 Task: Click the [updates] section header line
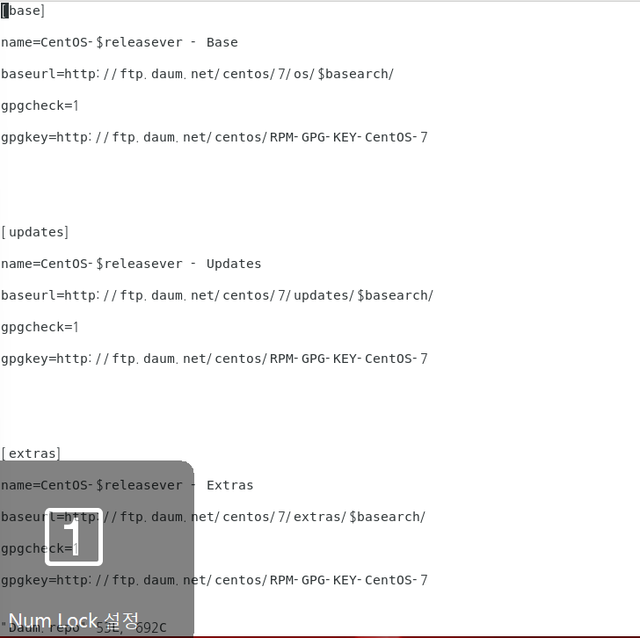point(34,232)
